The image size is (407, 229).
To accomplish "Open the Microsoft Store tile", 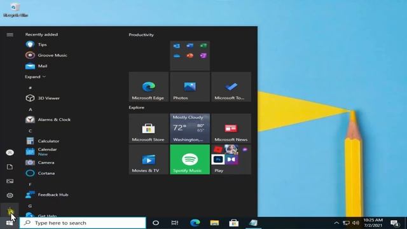I will [149, 128].
